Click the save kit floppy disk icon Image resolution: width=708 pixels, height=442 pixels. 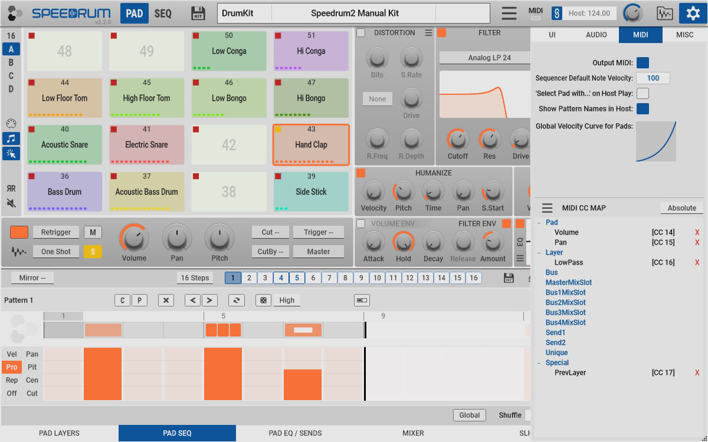tap(198, 13)
